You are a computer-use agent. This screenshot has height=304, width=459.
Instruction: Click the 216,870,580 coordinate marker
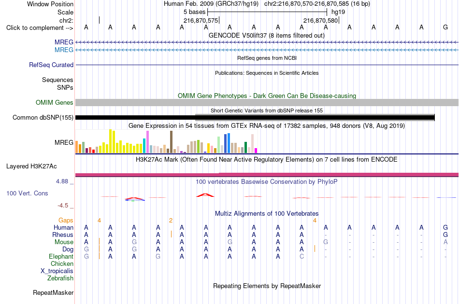point(321,20)
